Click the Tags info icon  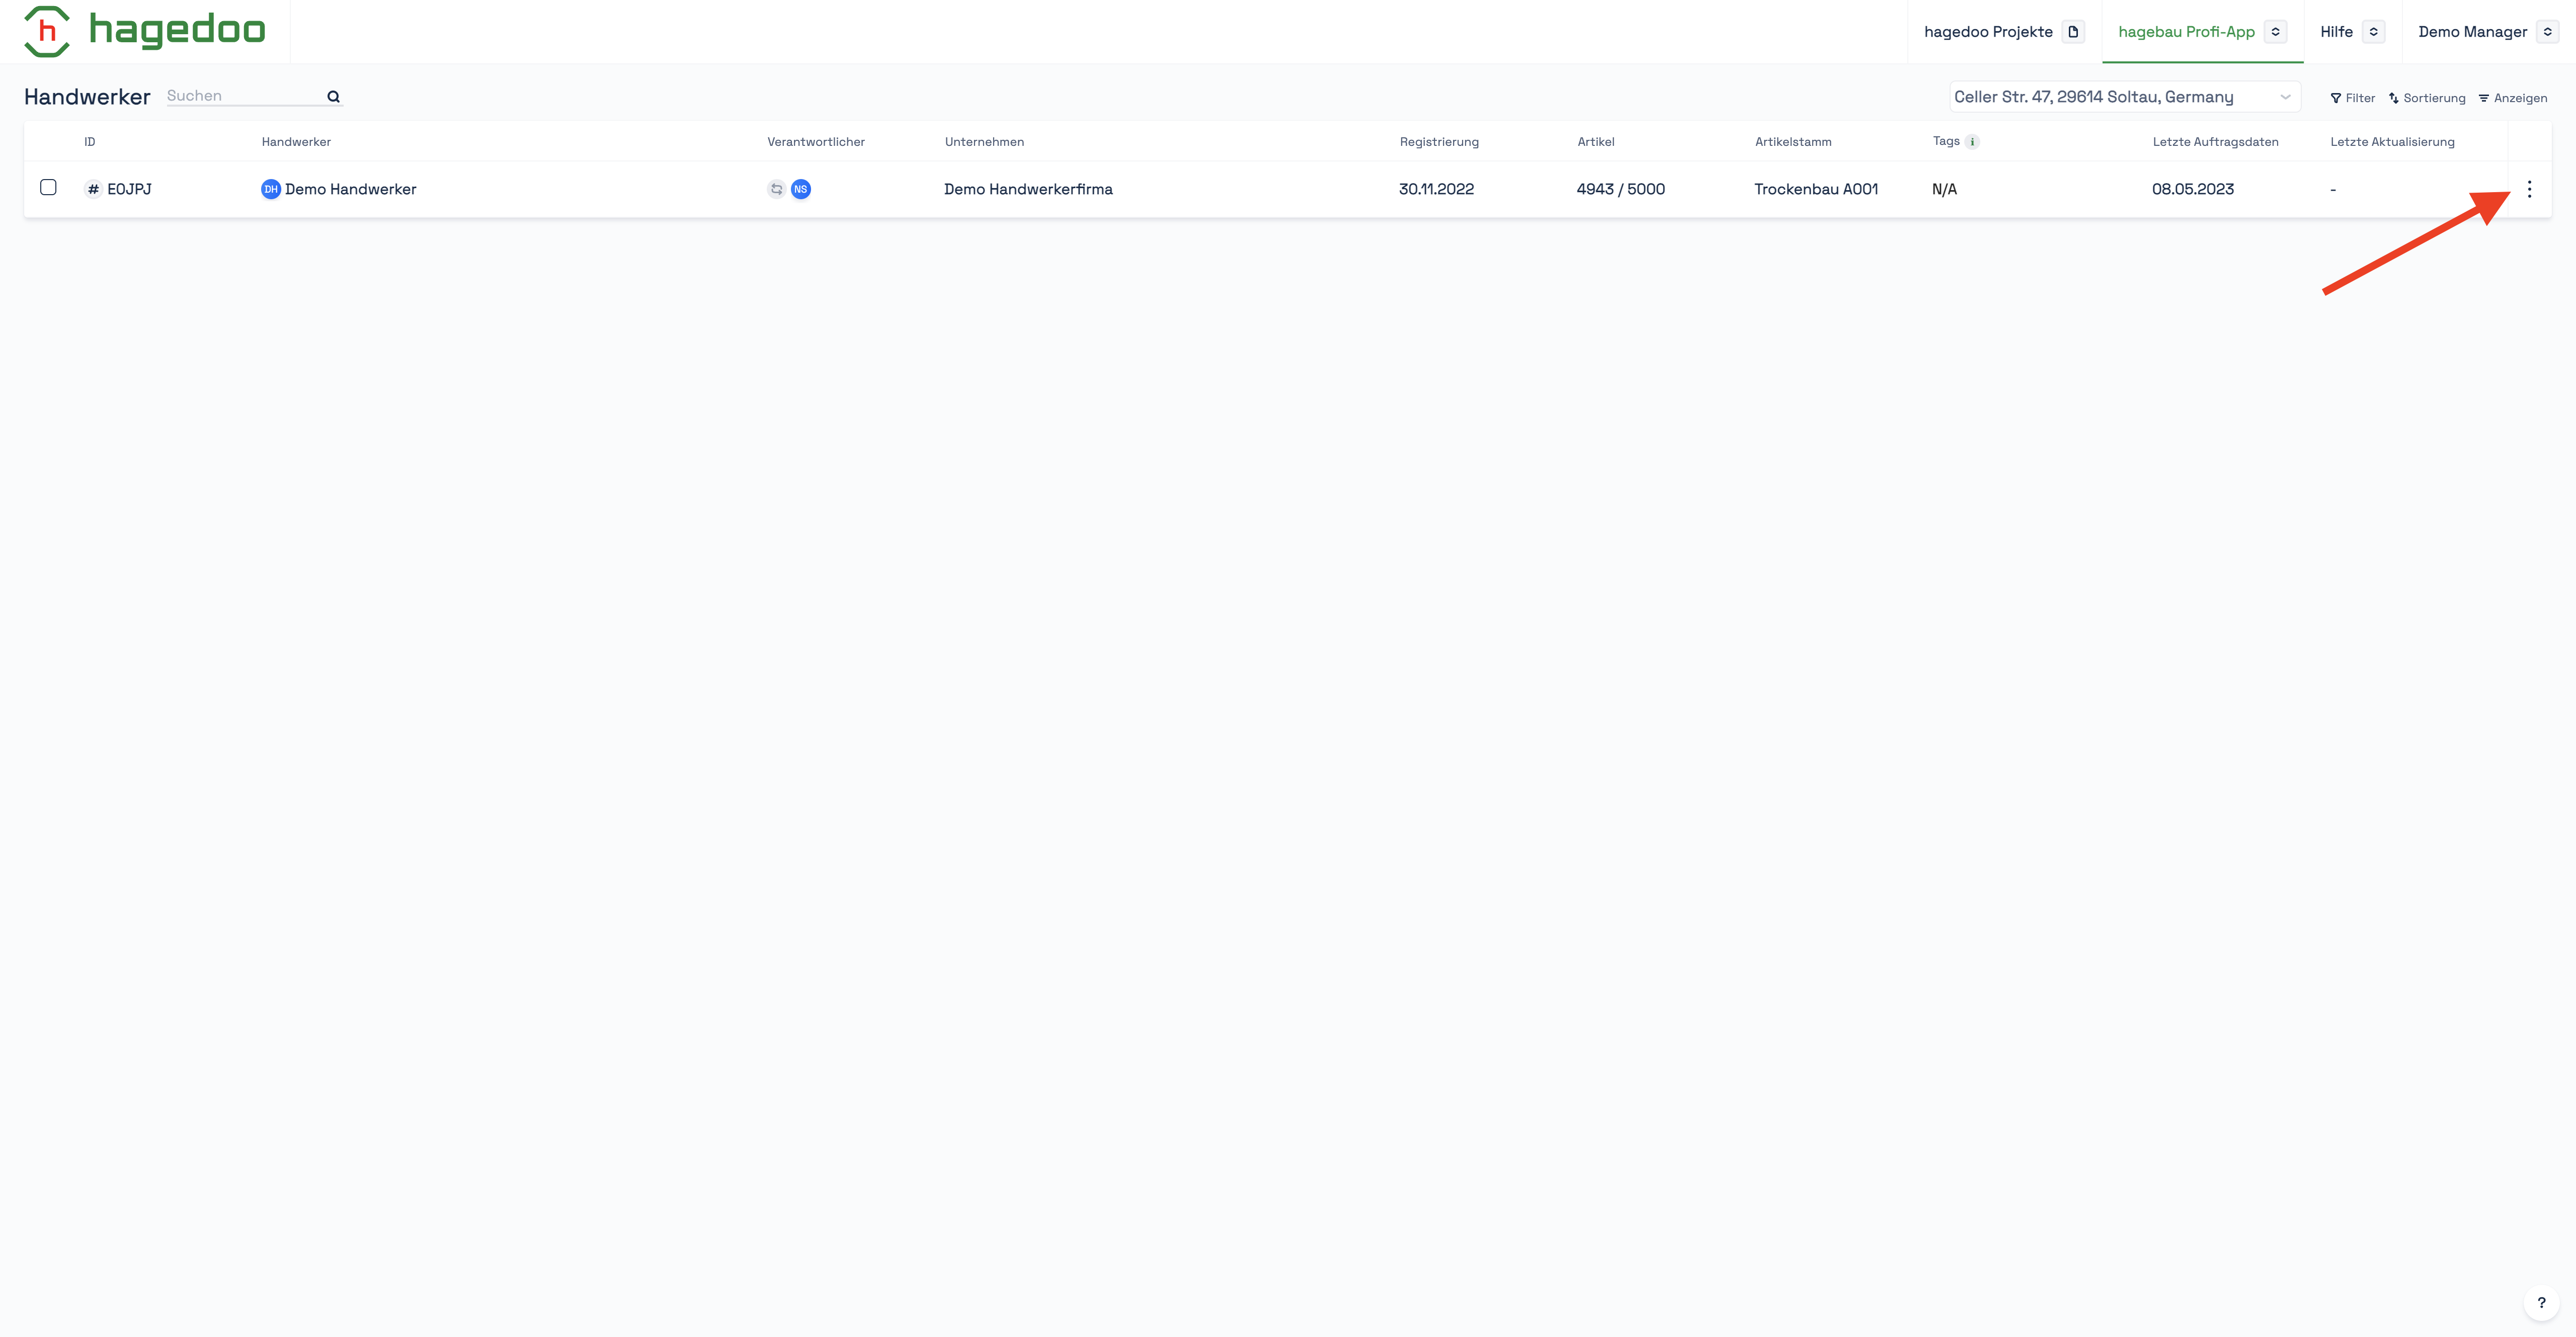point(1972,142)
